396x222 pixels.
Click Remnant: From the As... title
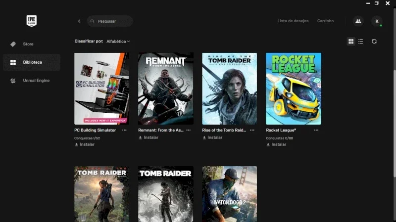(x=161, y=130)
